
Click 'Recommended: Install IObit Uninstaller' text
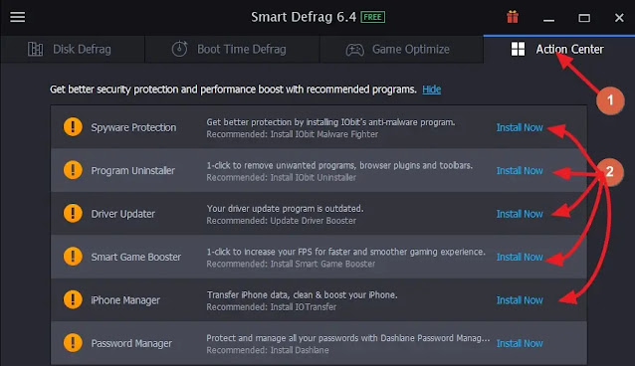[x=281, y=178]
